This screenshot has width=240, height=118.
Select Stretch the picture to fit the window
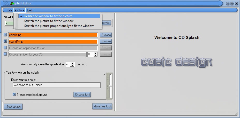coord(49,21)
